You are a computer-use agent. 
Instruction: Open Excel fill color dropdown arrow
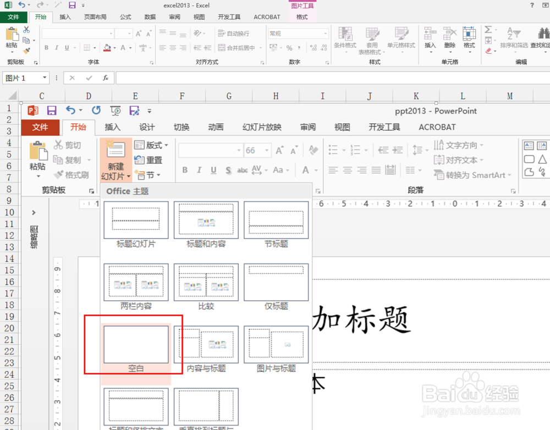coord(114,48)
